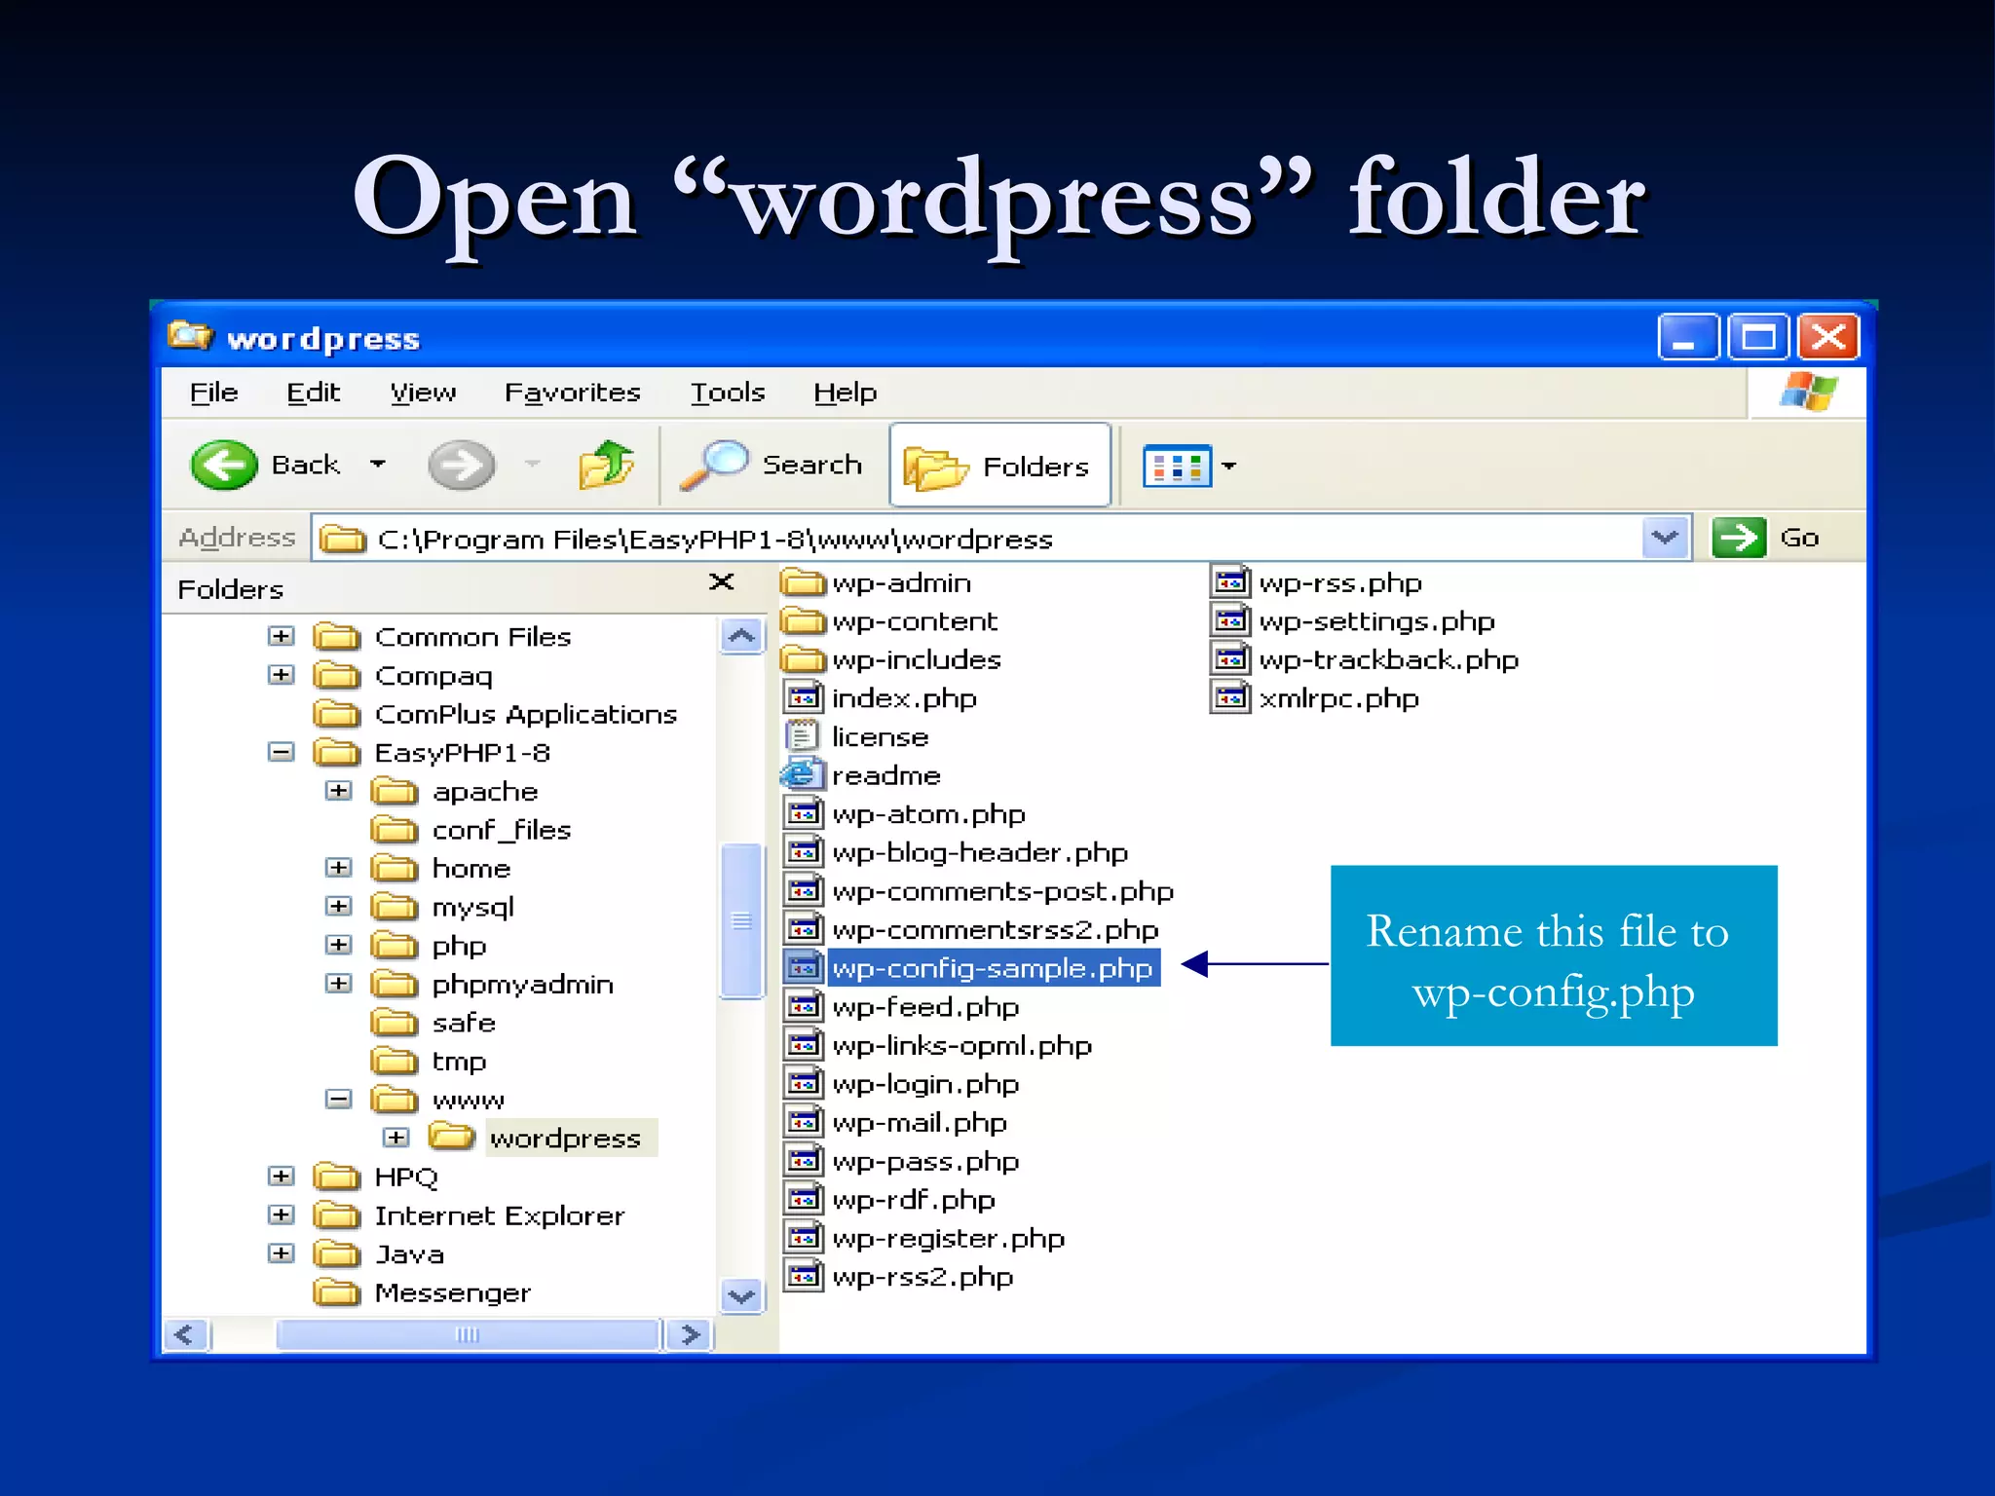Open the Edit menu
This screenshot has height=1496, width=1995.
click(x=313, y=393)
